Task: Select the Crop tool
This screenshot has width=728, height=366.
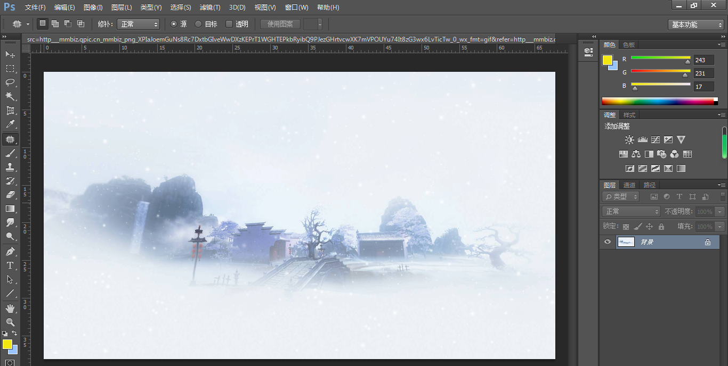Action: (x=10, y=111)
